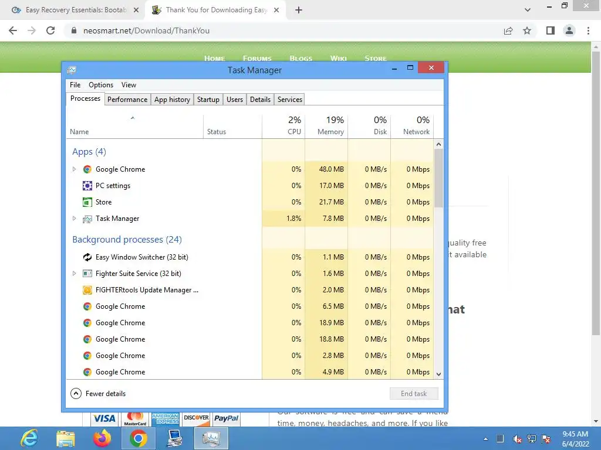The width and height of the screenshot is (601, 450).
Task: Click the Chrome back arrow
Action: coord(13,30)
